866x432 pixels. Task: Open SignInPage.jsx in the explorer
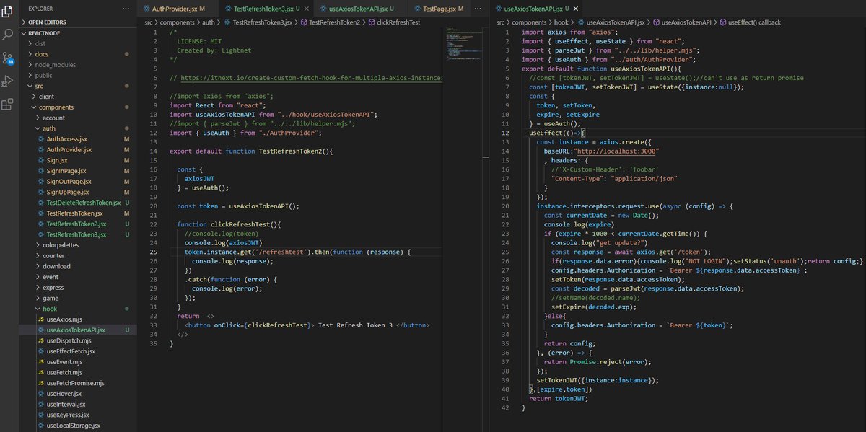(x=78, y=171)
